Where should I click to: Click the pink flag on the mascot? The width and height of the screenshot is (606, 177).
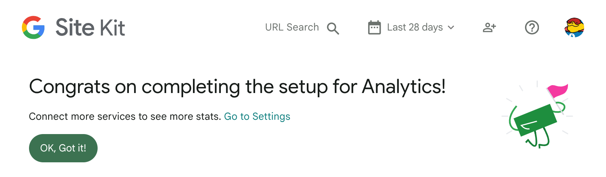pyautogui.click(x=558, y=90)
